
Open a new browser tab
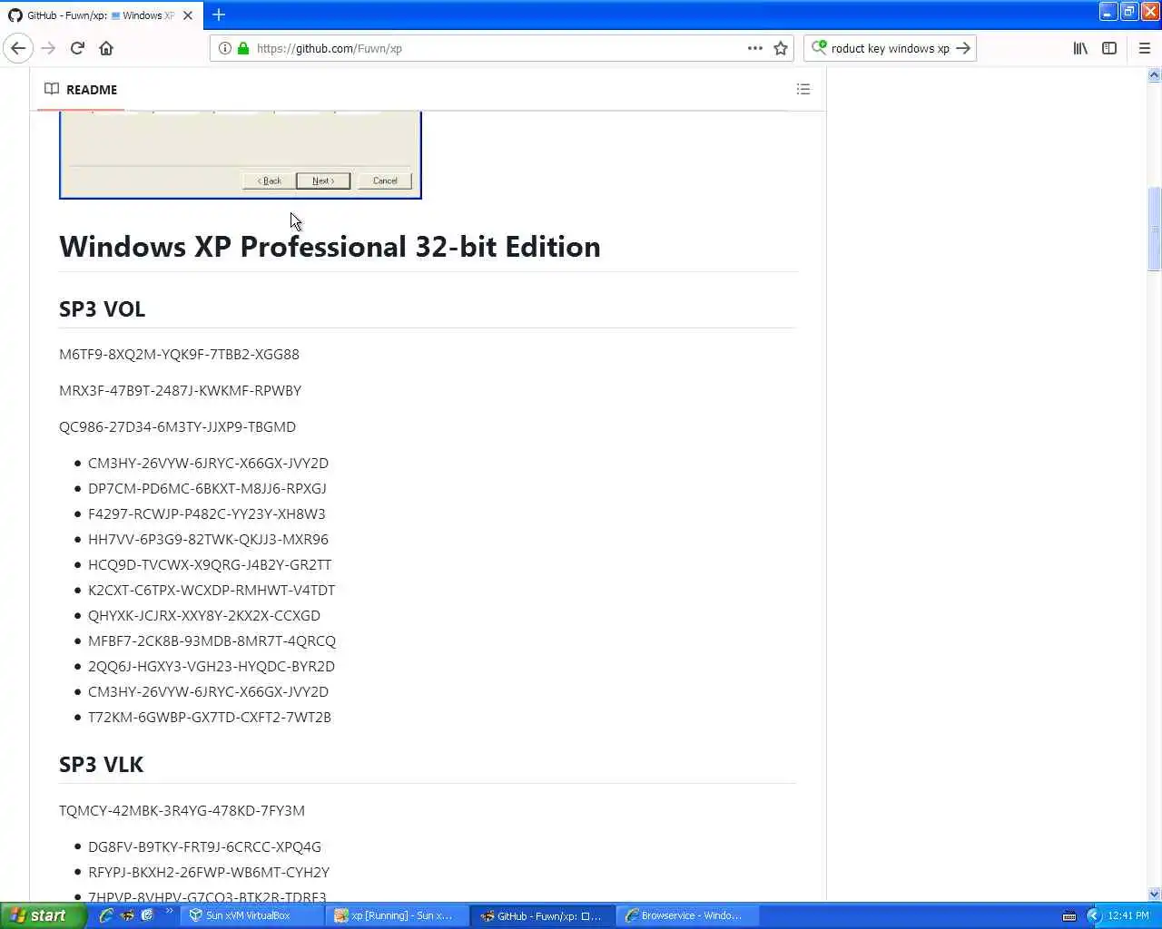tap(219, 15)
